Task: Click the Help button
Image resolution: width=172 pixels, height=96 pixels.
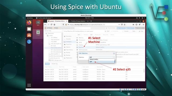Action: click(141, 31)
